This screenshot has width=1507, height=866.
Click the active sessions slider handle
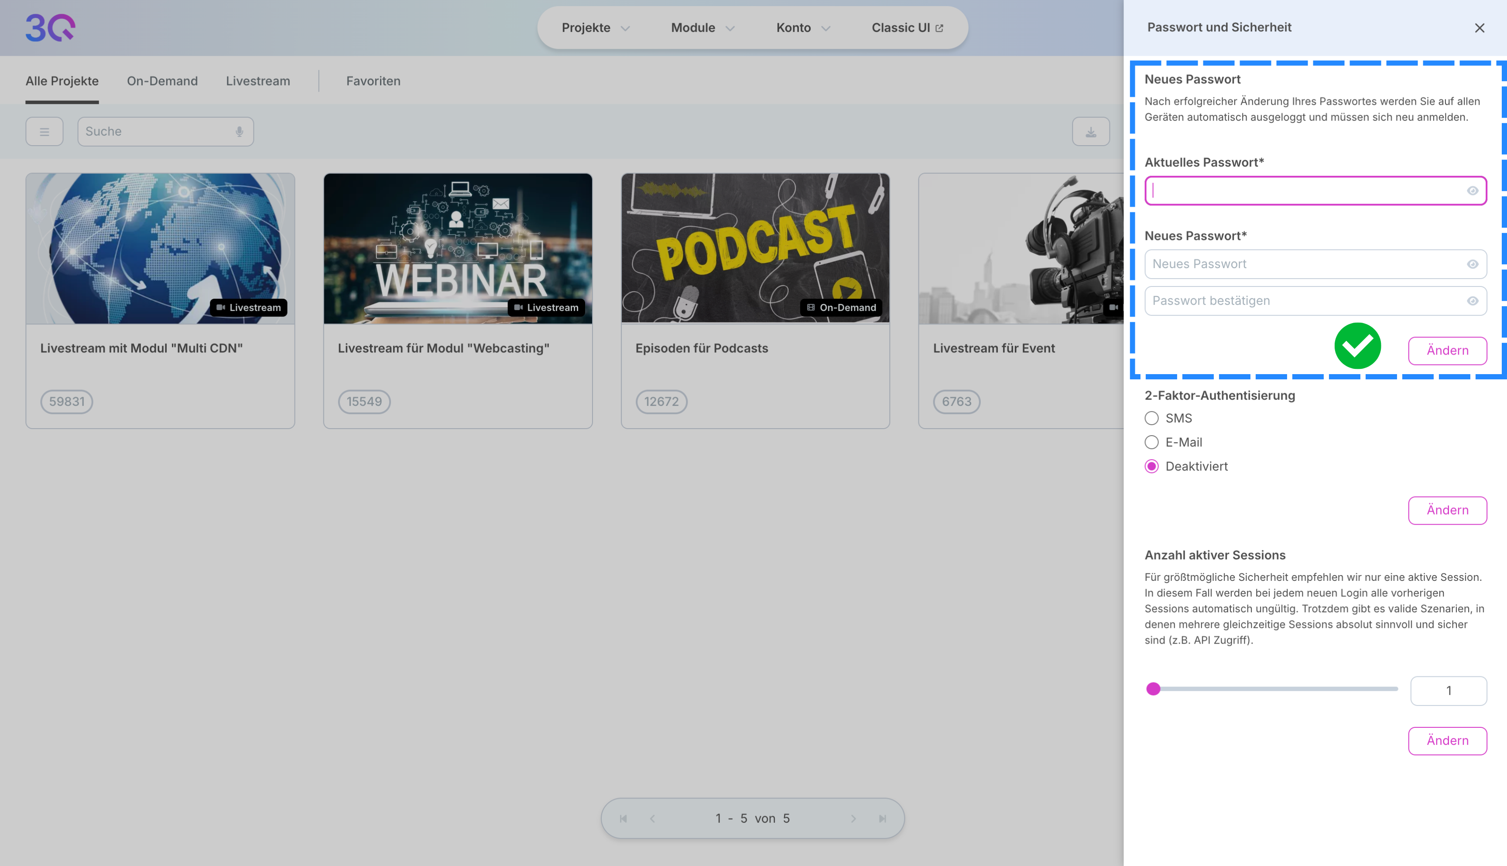pos(1153,689)
